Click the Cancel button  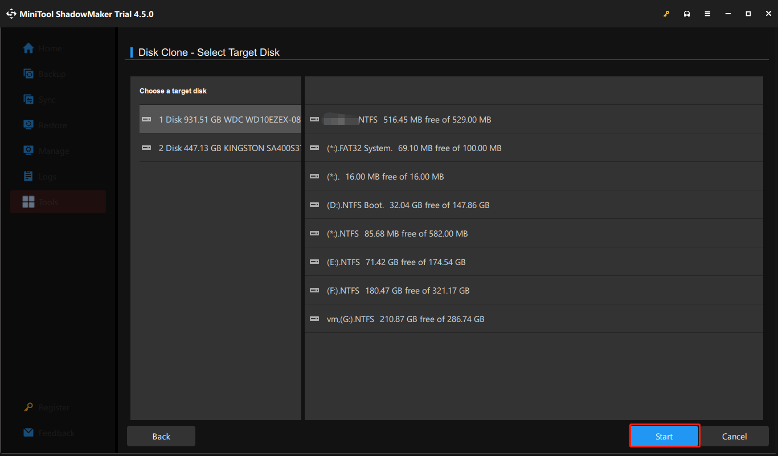pos(734,437)
